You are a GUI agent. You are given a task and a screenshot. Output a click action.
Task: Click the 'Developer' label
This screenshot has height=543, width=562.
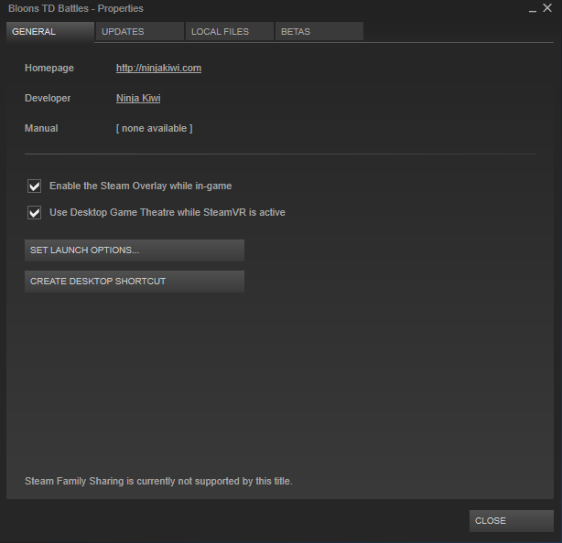click(48, 98)
